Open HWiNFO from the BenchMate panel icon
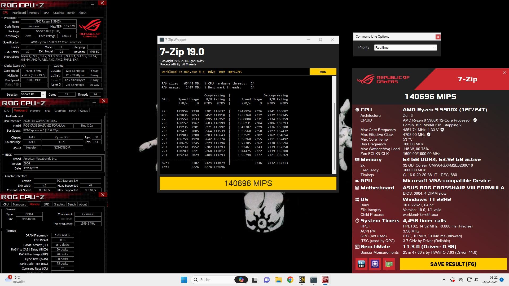 click(361, 264)
